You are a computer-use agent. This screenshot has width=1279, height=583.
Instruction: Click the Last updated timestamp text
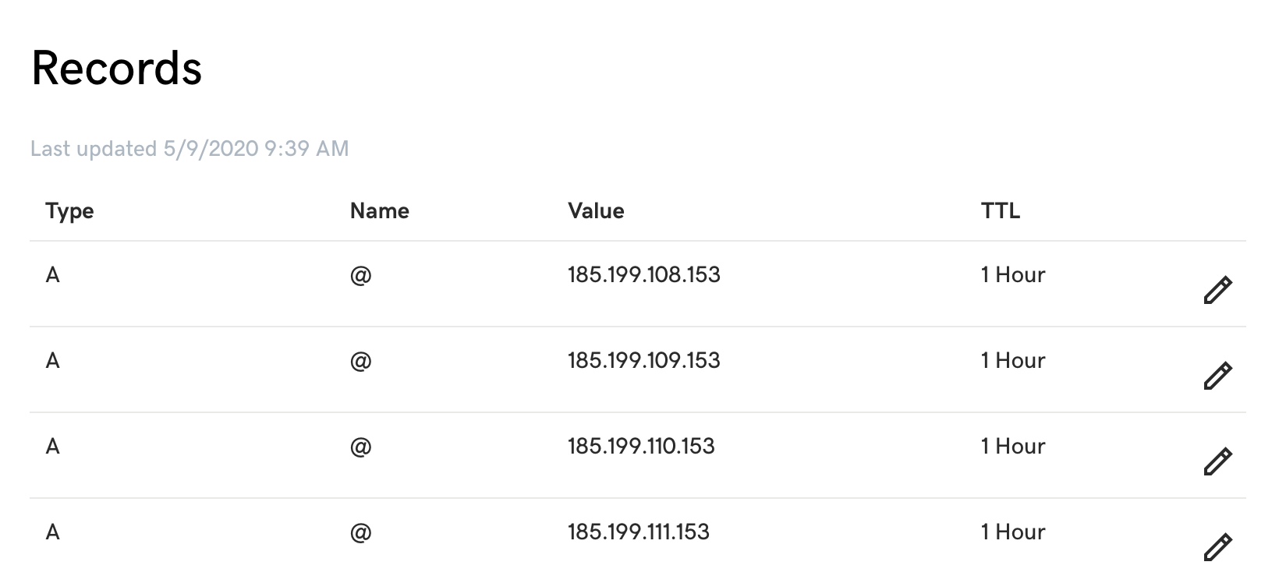click(190, 148)
